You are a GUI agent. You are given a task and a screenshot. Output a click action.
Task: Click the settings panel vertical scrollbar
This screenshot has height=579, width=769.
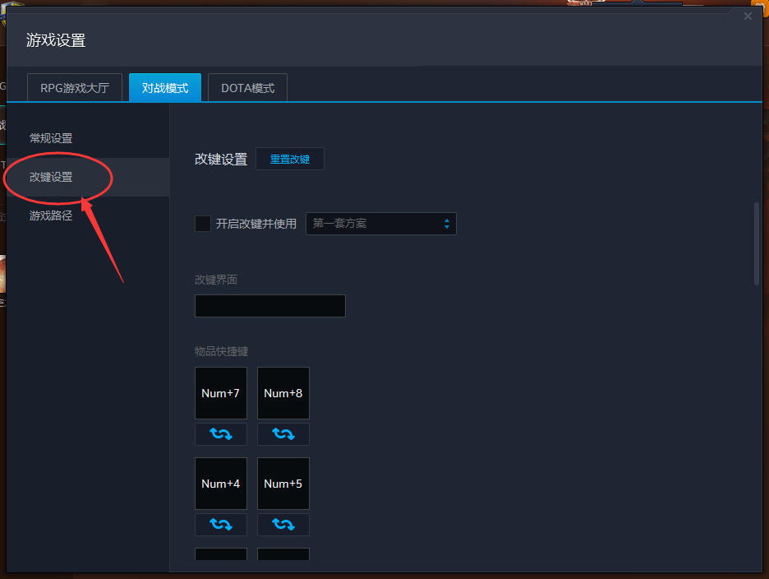pyautogui.click(x=756, y=243)
